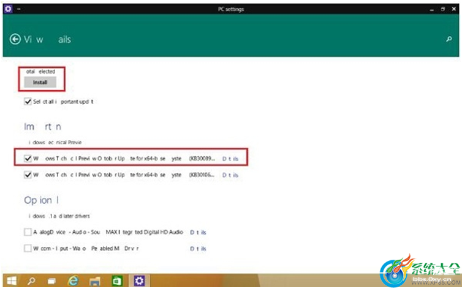
Task: Go back using the circled arrow
Action: (15, 39)
